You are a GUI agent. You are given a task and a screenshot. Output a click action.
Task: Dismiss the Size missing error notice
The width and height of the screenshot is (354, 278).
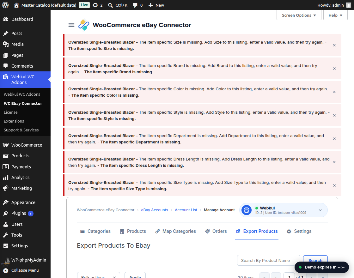tap(334, 45)
